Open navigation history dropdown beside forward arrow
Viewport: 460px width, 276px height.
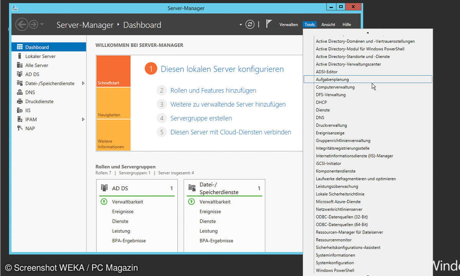[42, 25]
